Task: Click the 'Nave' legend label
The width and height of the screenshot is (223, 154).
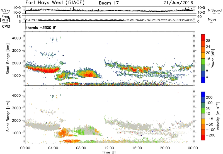Action: pos(212,19)
